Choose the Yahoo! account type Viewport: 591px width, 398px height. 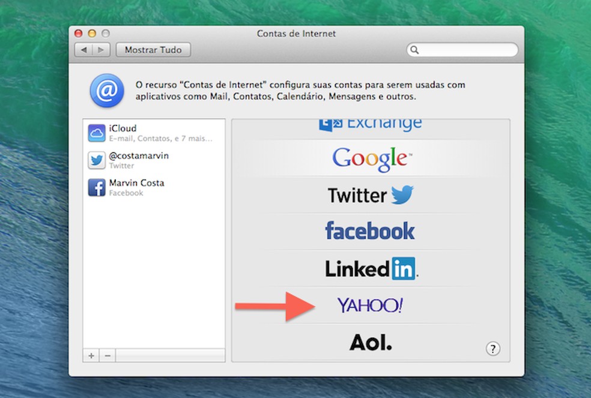[370, 305]
